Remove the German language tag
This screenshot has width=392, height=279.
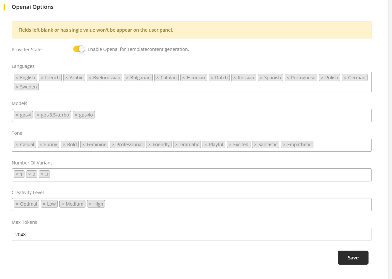click(345, 78)
